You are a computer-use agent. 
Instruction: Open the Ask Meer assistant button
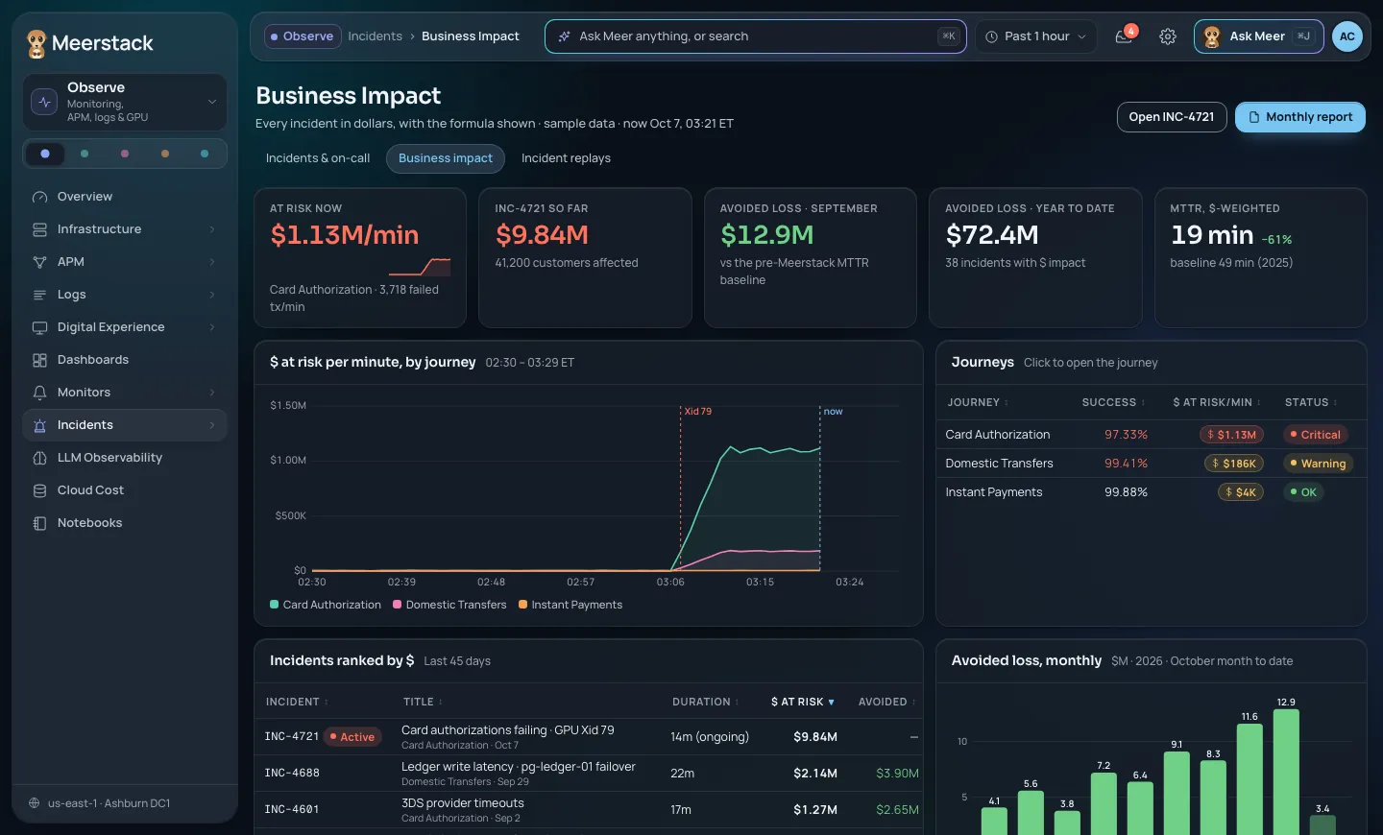tap(1258, 36)
